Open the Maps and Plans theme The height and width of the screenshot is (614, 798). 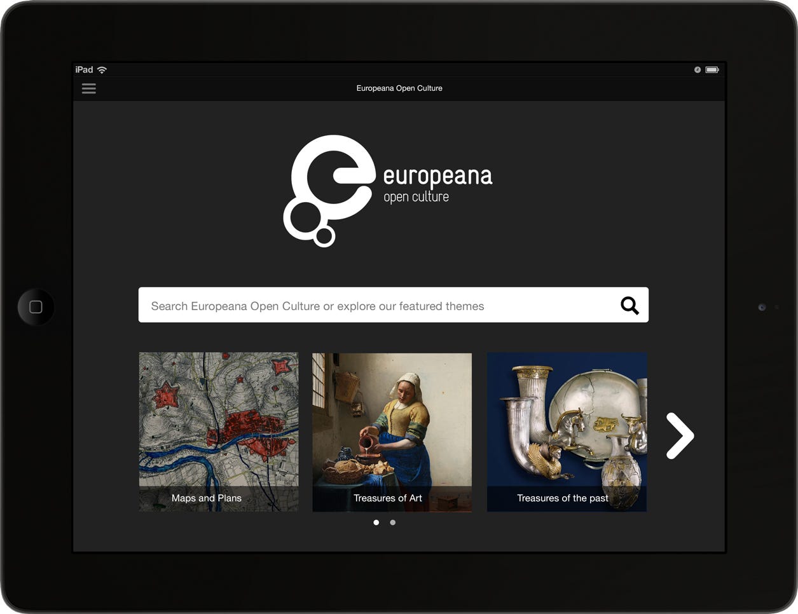[x=219, y=432]
